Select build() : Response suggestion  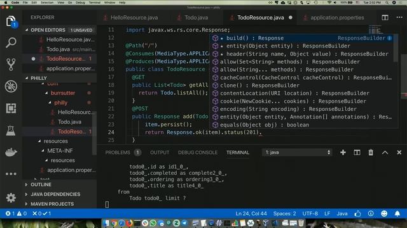(302, 38)
